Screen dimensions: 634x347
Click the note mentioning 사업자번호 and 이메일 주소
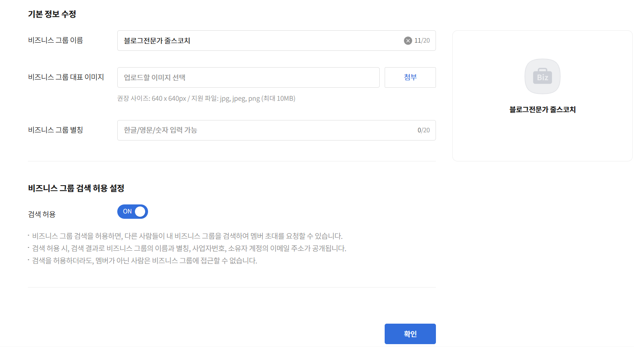click(x=189, y=248)
